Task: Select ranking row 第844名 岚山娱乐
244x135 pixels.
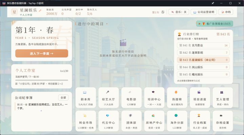Action: [x=203, y=67]
